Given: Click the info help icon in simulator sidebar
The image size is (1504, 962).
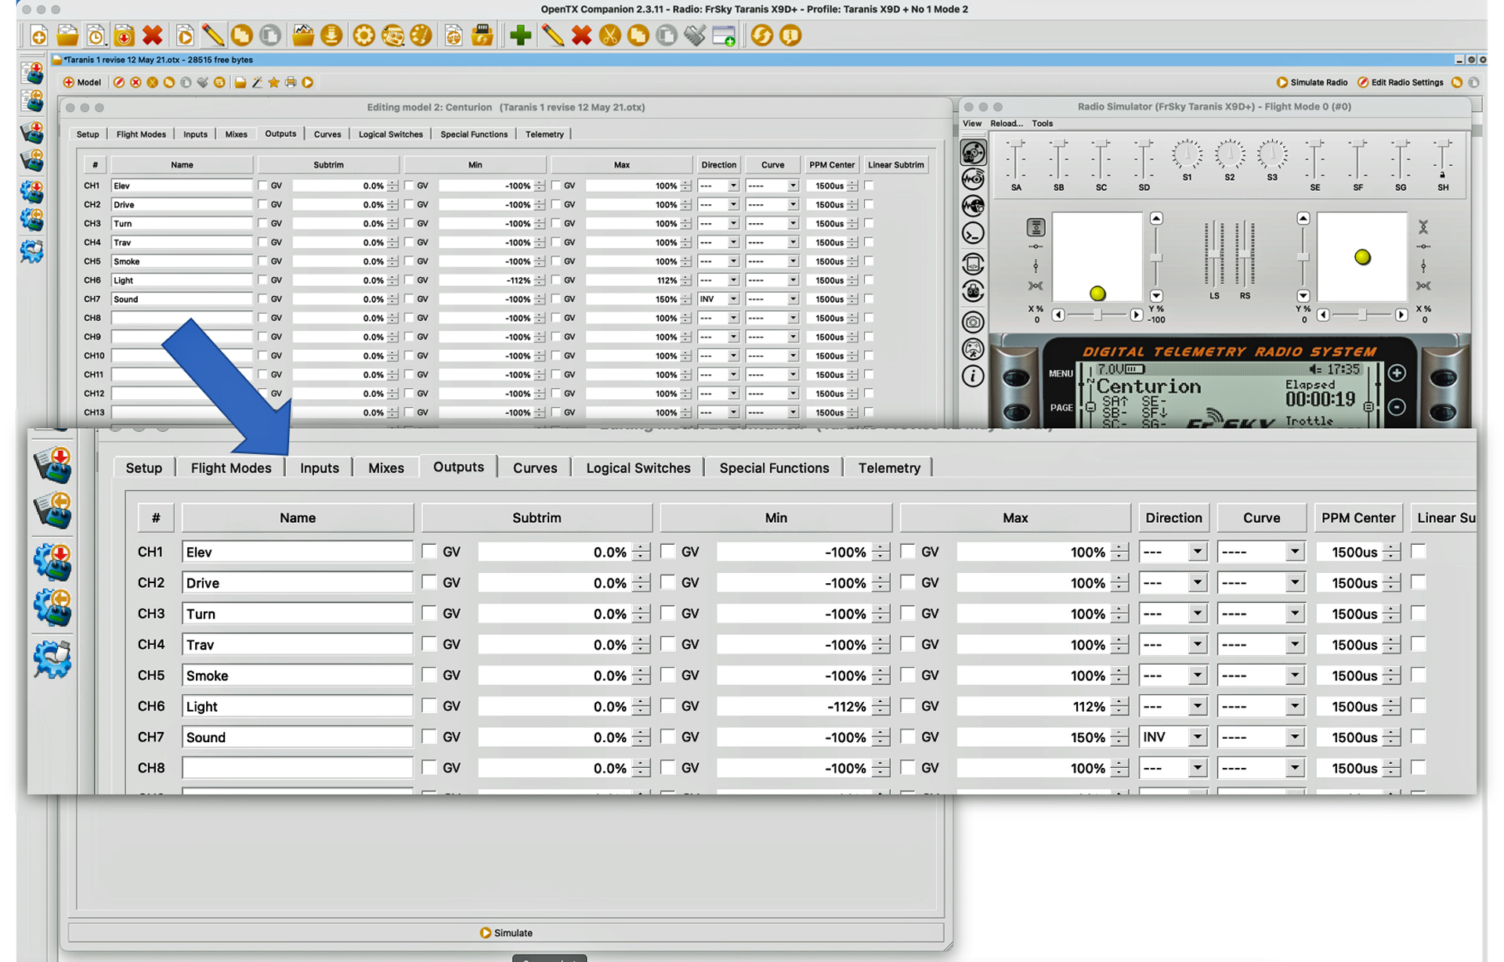Looking at the screenshot, I should 973,377.
